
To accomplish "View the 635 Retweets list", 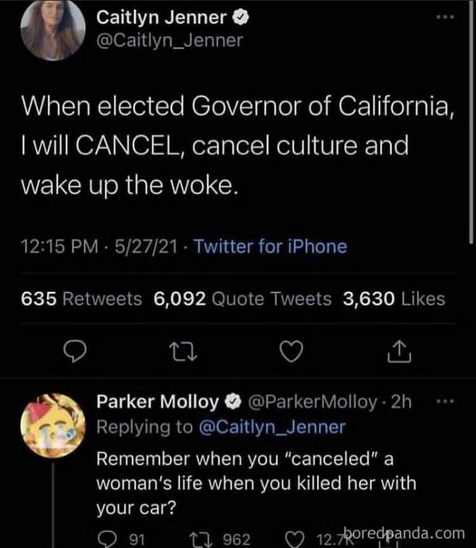I will [x=82, y=299].
